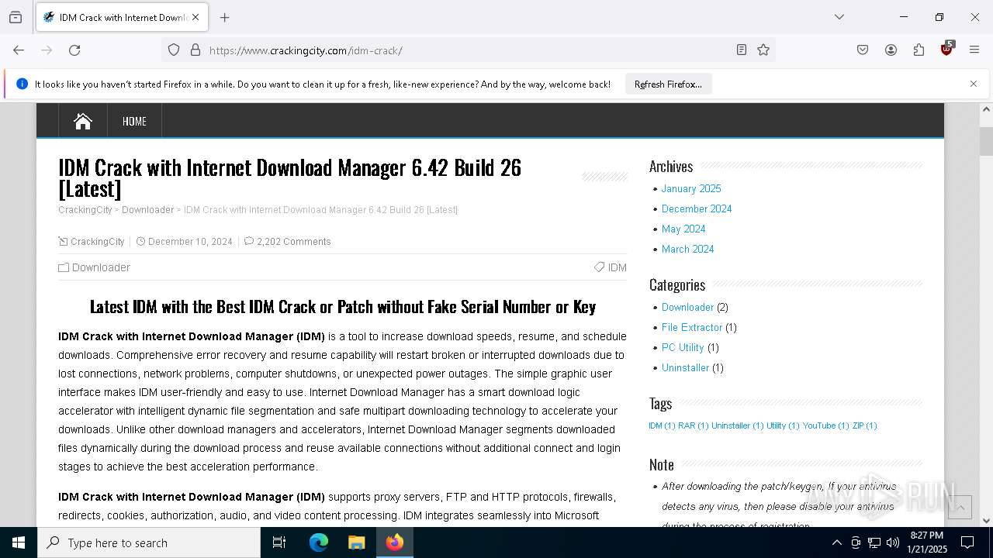Open Windows Start menu
Image resolution: width=993 pixels, height=558 pixels.
19,542
